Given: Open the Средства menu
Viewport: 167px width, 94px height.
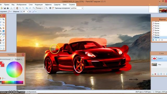Looking at the screenshot, I should click(x=57, y=5).
